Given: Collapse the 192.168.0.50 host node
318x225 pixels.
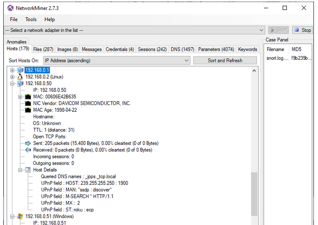Looking at the screenshot, I should coord(12,84).
